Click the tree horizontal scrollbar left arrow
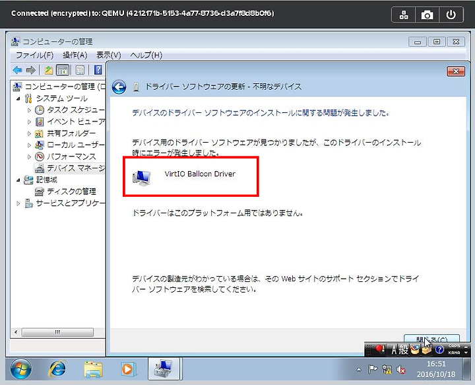 tap(16, 332)
